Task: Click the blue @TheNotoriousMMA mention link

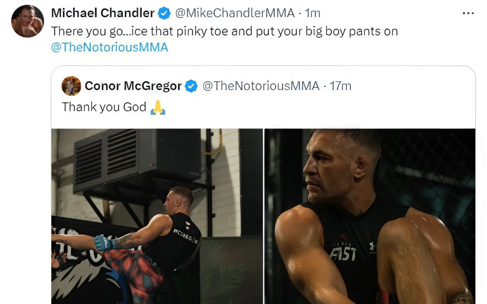Action: tap(110, 47)
